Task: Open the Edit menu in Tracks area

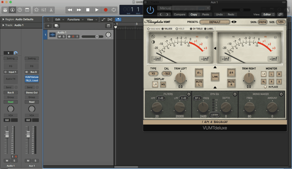Action: point(59,20)
